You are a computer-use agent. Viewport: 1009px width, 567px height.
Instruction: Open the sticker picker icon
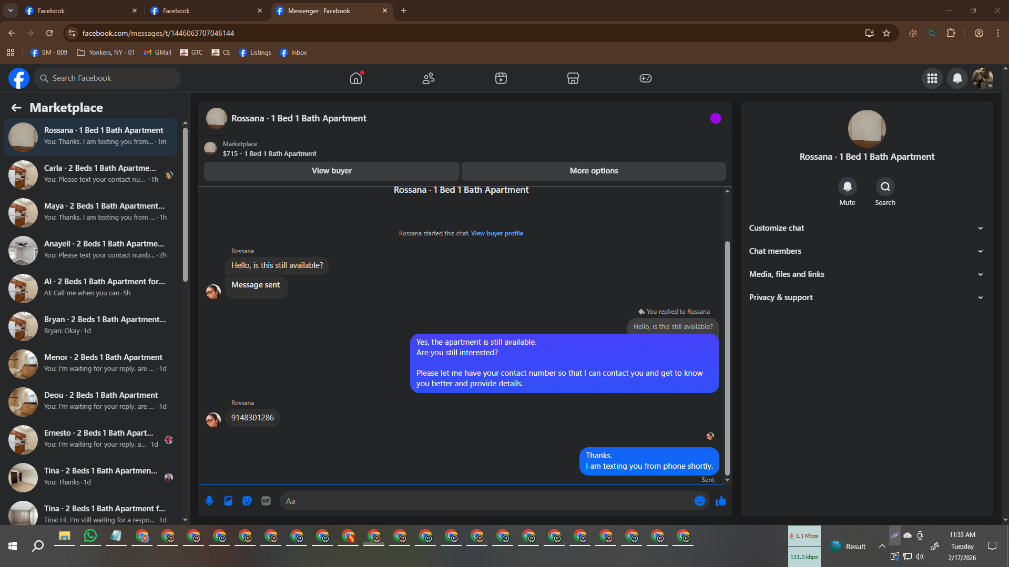tap(247, 501)
